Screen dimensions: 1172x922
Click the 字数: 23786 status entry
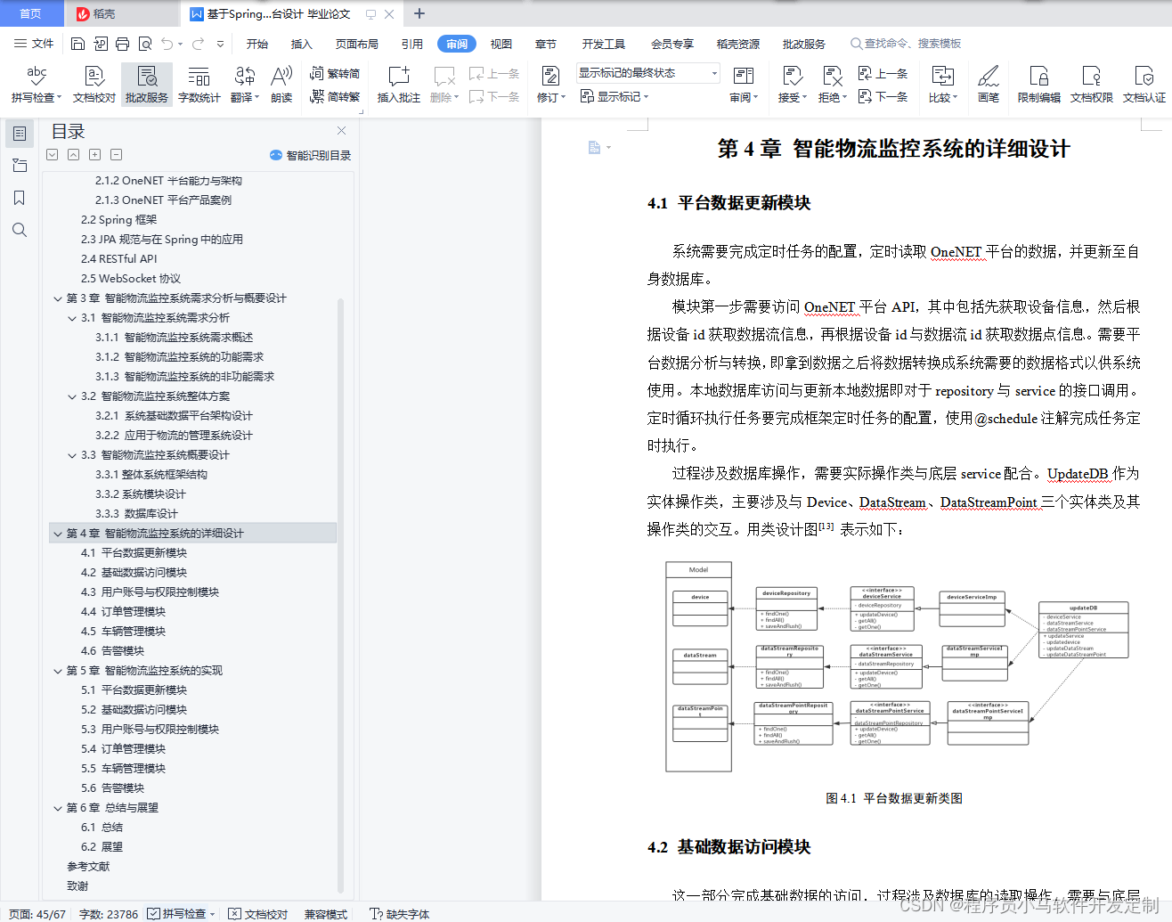(109, 914)
